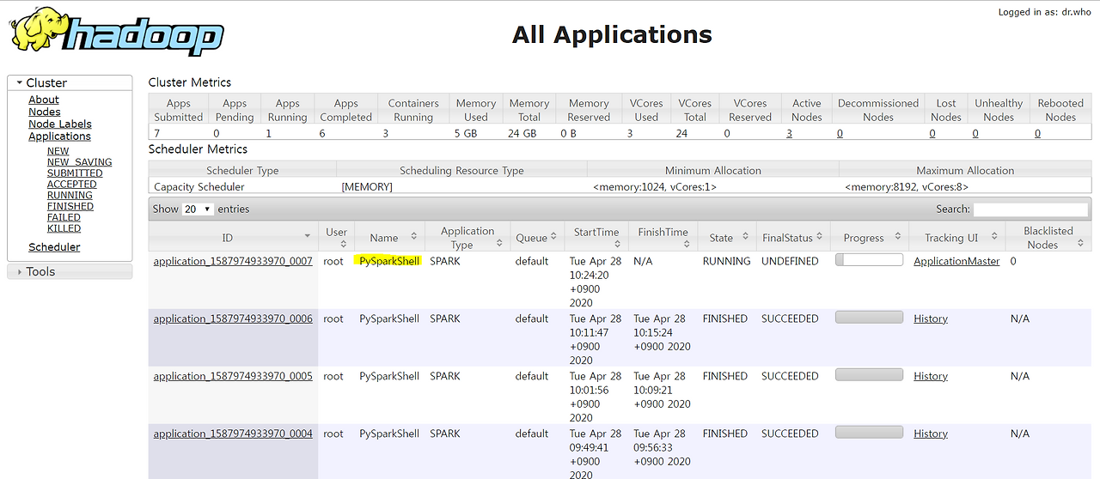
Task: Click the Hadoop elephant logo
Action: tap(118, 33)
